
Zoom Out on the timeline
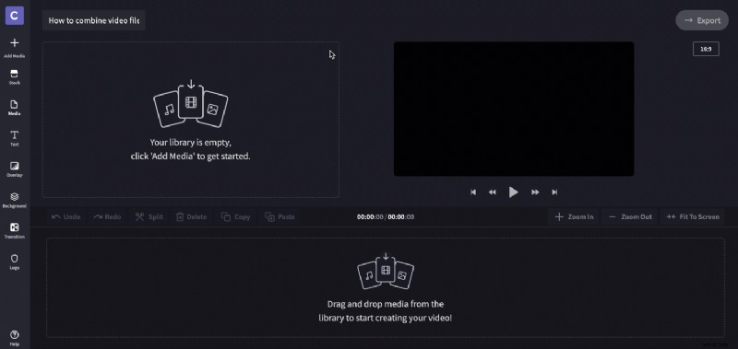point(630,216)
